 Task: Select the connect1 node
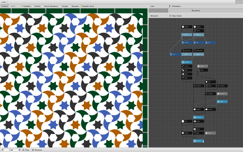[187, 66]
